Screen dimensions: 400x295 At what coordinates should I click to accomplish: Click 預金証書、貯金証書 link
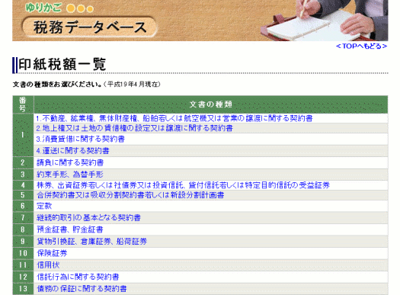click(x=70, y=229)
